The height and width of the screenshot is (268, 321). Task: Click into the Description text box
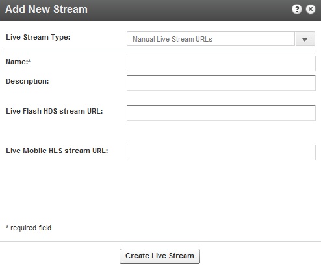pos(221,83)
